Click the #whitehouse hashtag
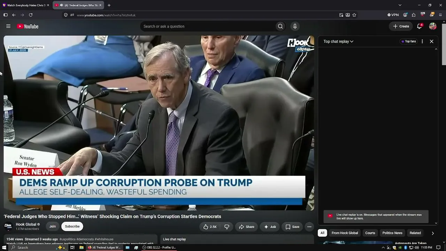Screen dimensions: 446x251 coord(104,239)
